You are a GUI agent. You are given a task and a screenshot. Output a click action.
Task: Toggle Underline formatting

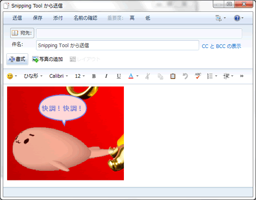point(119,76)
